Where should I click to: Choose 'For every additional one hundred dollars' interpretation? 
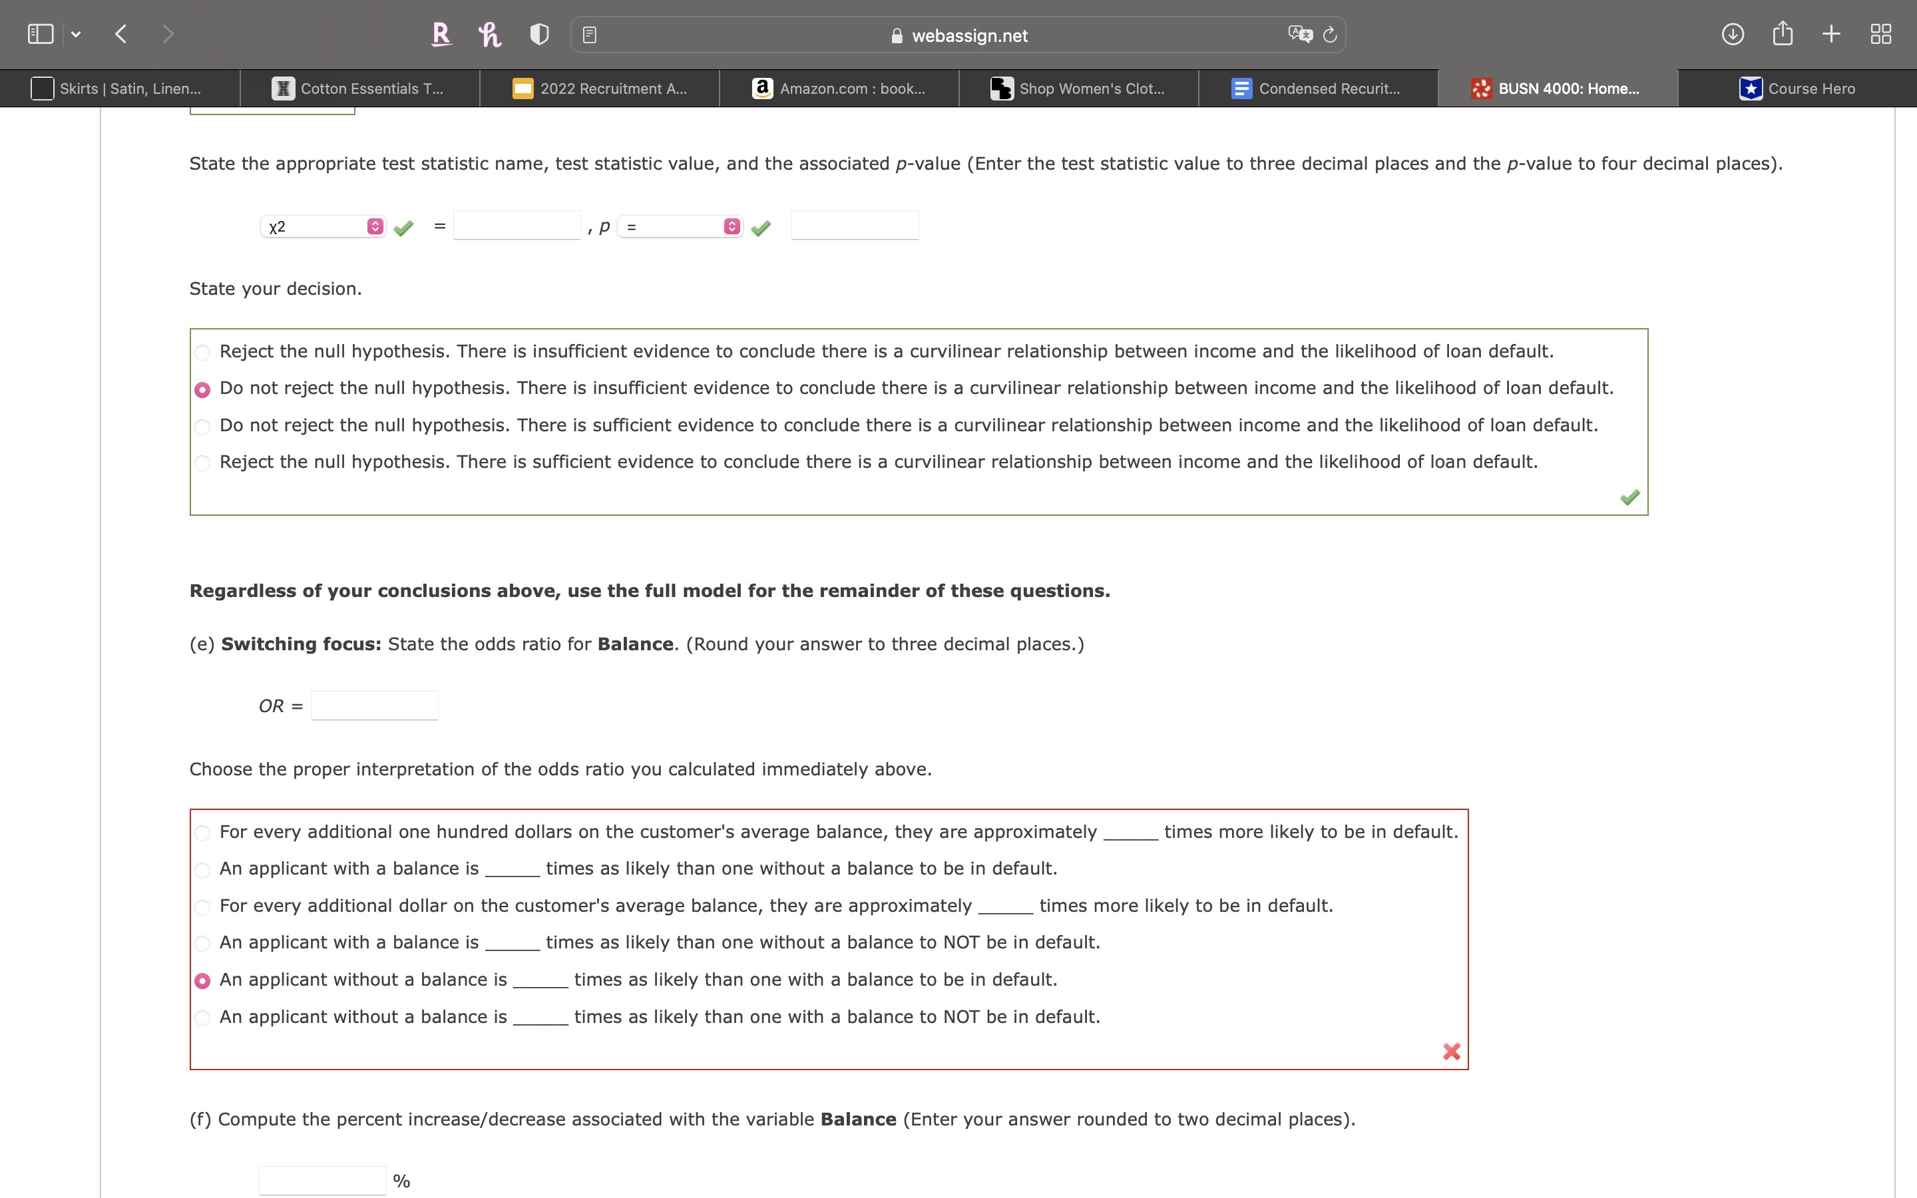[x=203, y=833]
